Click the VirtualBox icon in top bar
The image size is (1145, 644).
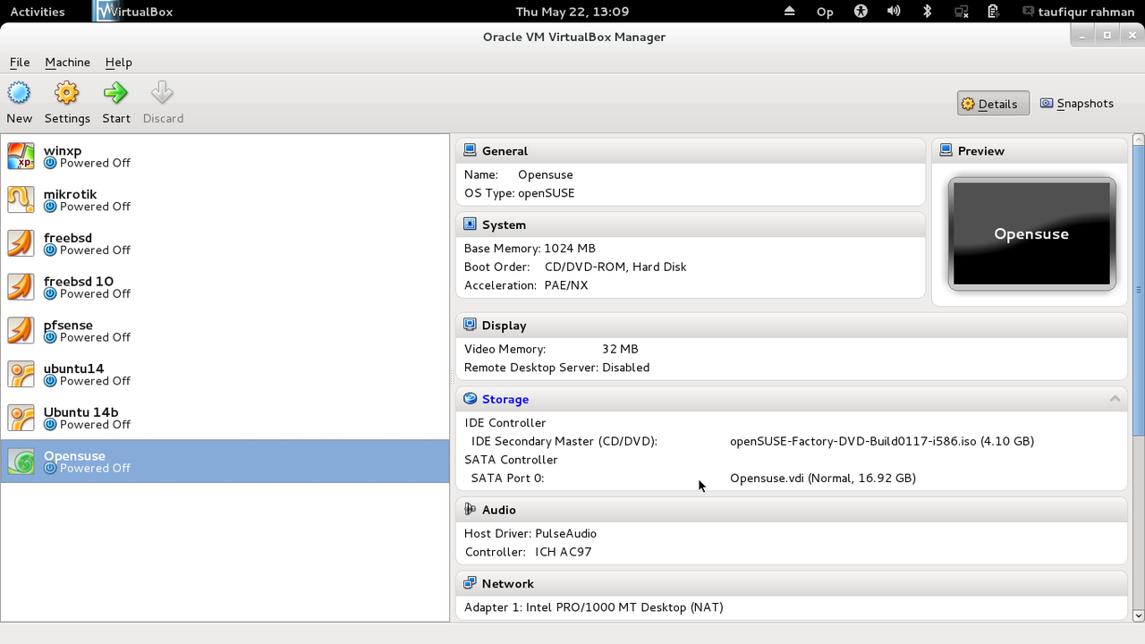pyautogui.click(x=107, y=12)
